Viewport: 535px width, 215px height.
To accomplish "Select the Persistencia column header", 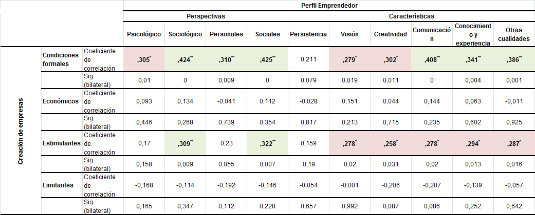I will coord(308,34).
